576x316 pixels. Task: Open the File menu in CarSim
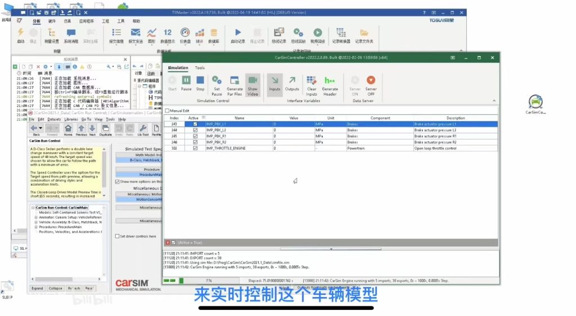tap(31, 119)
